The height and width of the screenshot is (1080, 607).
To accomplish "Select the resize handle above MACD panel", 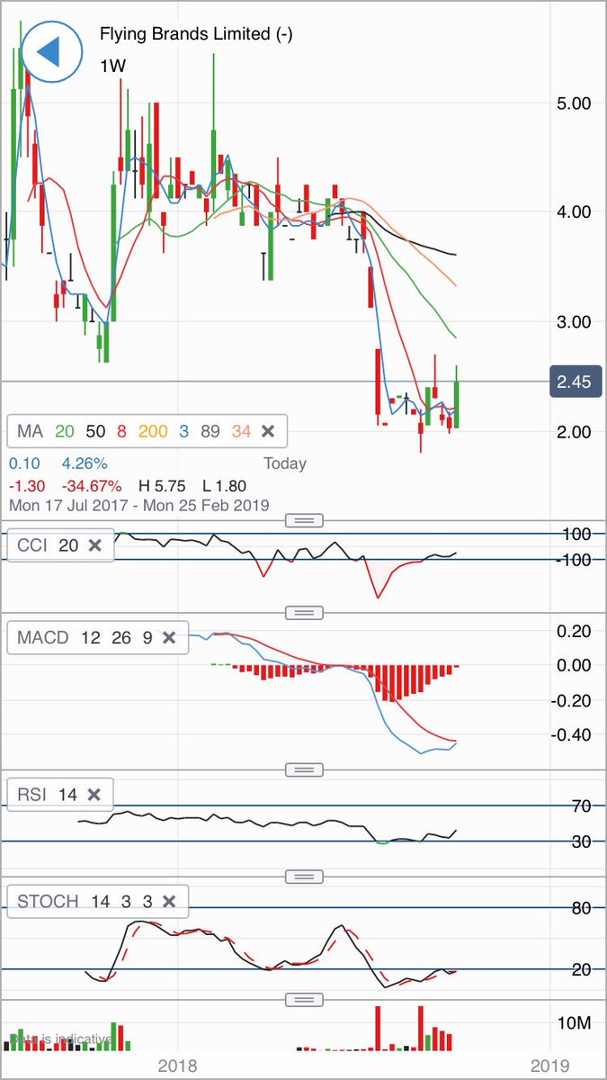I will [304, 613].
